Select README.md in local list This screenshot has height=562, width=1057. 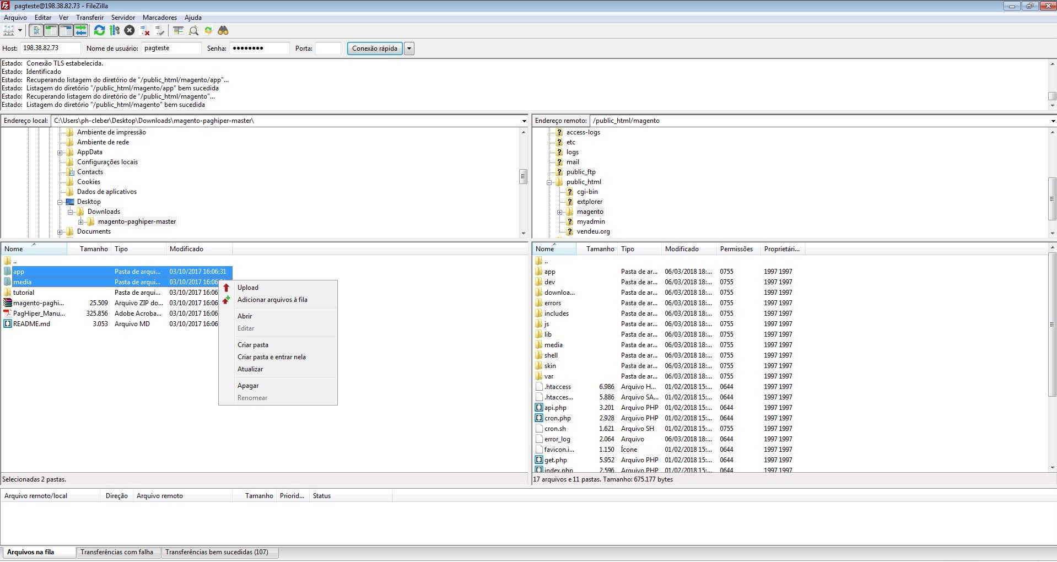tap(117, 324)
